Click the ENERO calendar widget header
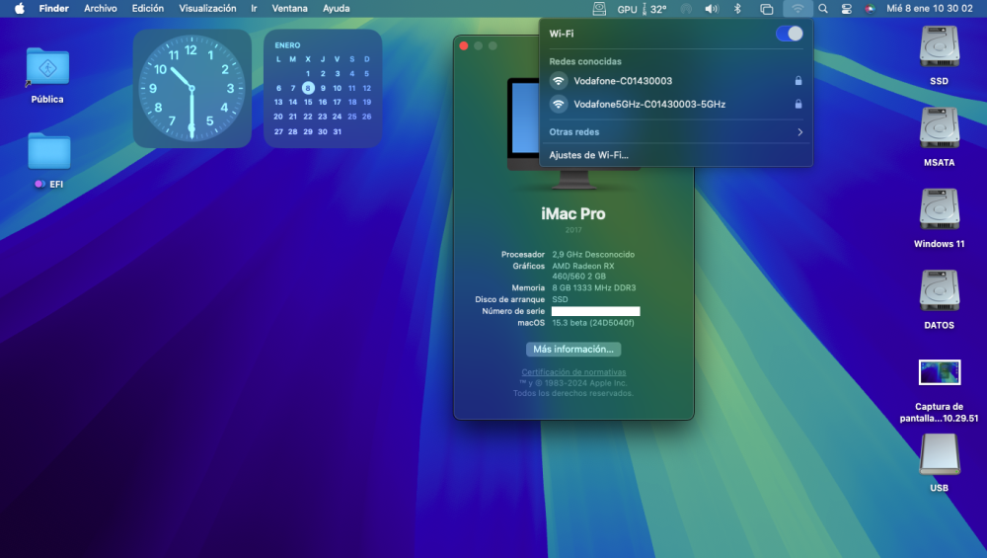The height and width of the screenshot is (558, 987). [287, 45]
